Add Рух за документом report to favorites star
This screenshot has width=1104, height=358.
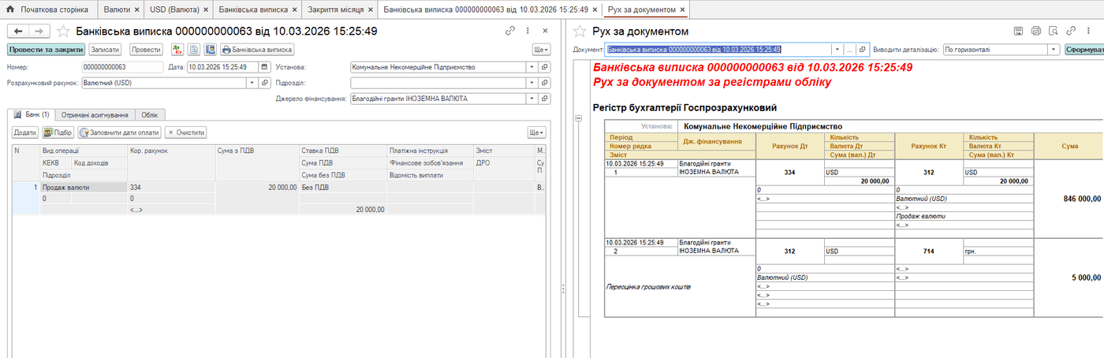coord(580,31)
